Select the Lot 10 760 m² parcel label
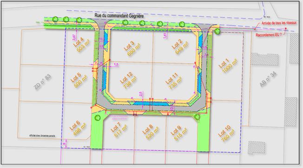Viewport: 303px width, 168px height. point(226,134)
